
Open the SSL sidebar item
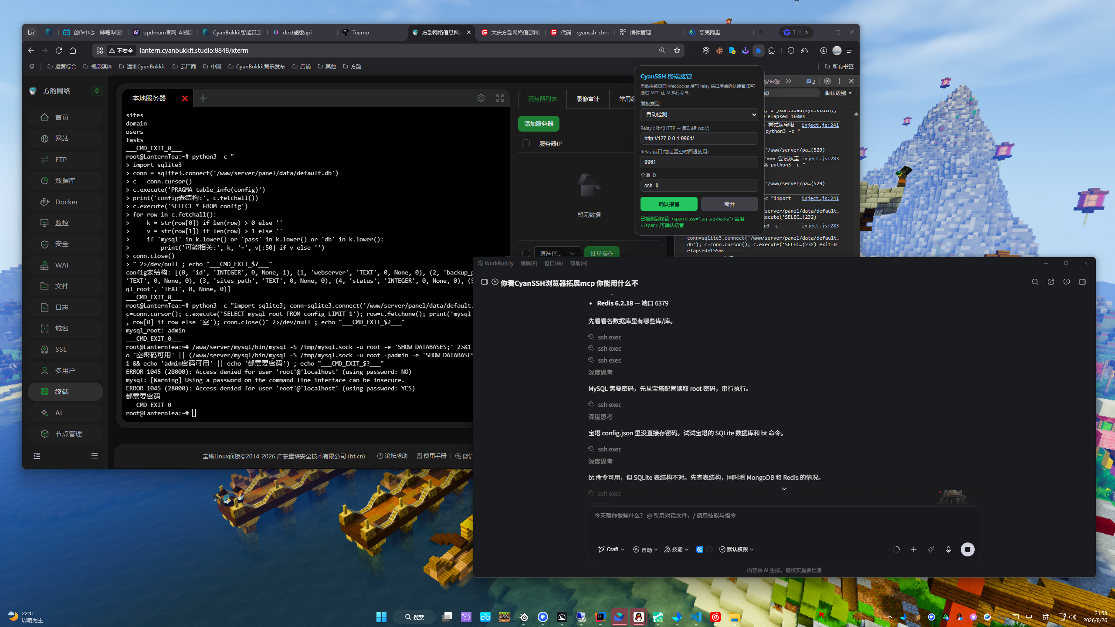(x=65, y=349)
